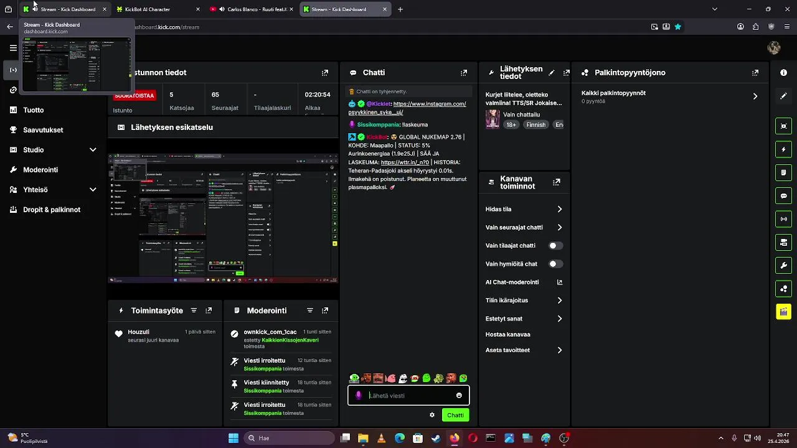Click Hostaa kanavaa

point(508,335)
